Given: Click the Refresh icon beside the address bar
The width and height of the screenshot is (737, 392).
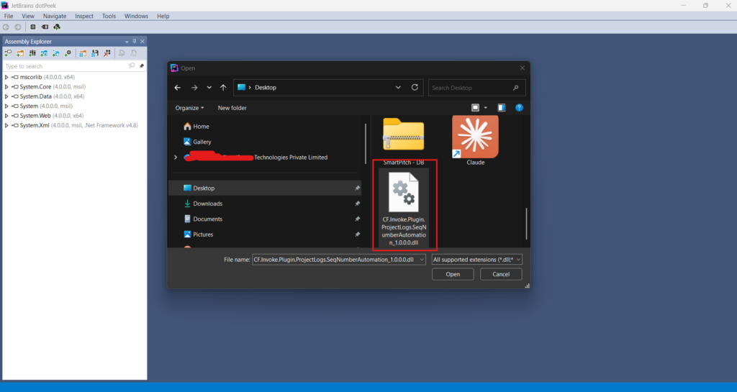Looking at the screenshot, I should 415,88.
